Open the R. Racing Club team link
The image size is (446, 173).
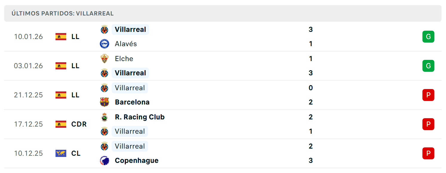[140, 117]
